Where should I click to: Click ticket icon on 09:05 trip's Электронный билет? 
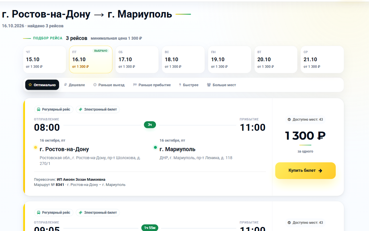point(80,213)
